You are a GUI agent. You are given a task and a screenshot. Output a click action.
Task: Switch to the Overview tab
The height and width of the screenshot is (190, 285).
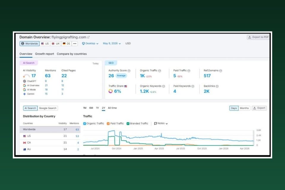pyautogui.click(x=26, y=54)
